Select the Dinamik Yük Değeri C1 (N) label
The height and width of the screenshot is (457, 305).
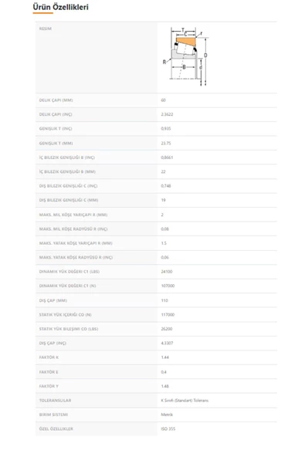[x=67, y=286]
